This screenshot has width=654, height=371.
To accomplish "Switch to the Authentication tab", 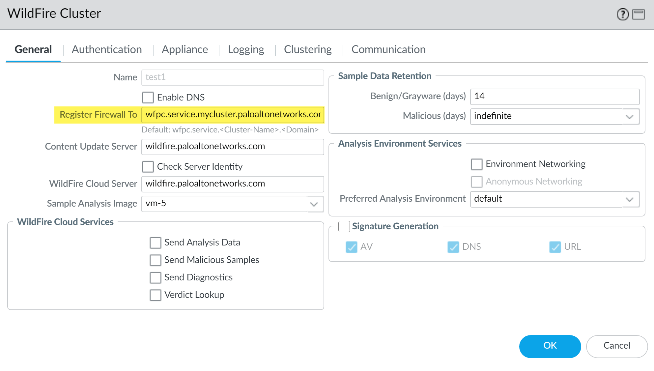I will click(x=107, y=49).
